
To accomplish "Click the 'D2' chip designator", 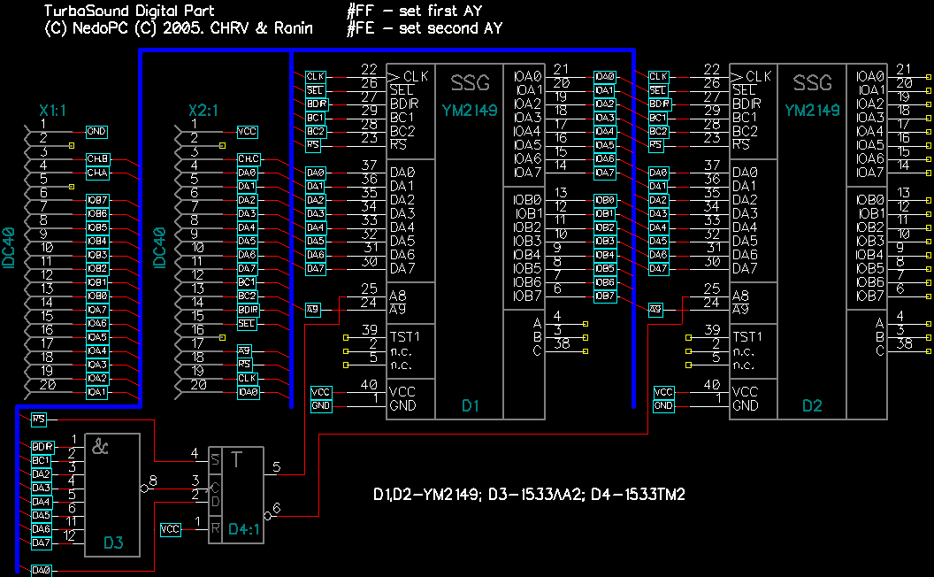I will pos(813,406).
